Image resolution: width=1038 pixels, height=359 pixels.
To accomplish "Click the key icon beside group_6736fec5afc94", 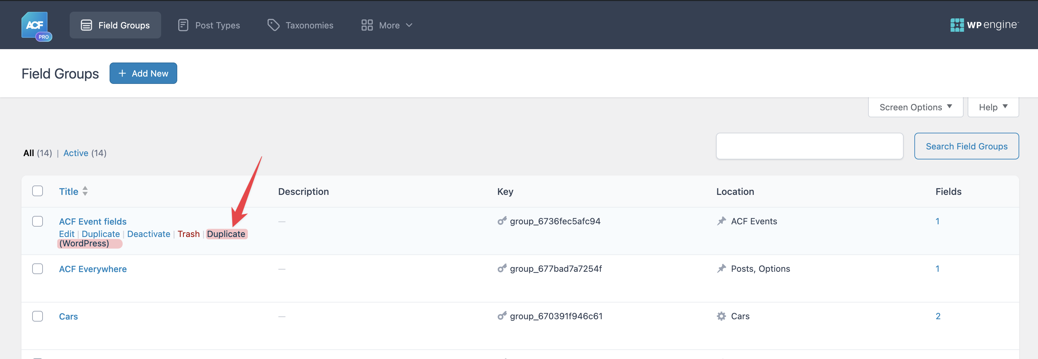I will click(x=502, y=221).
